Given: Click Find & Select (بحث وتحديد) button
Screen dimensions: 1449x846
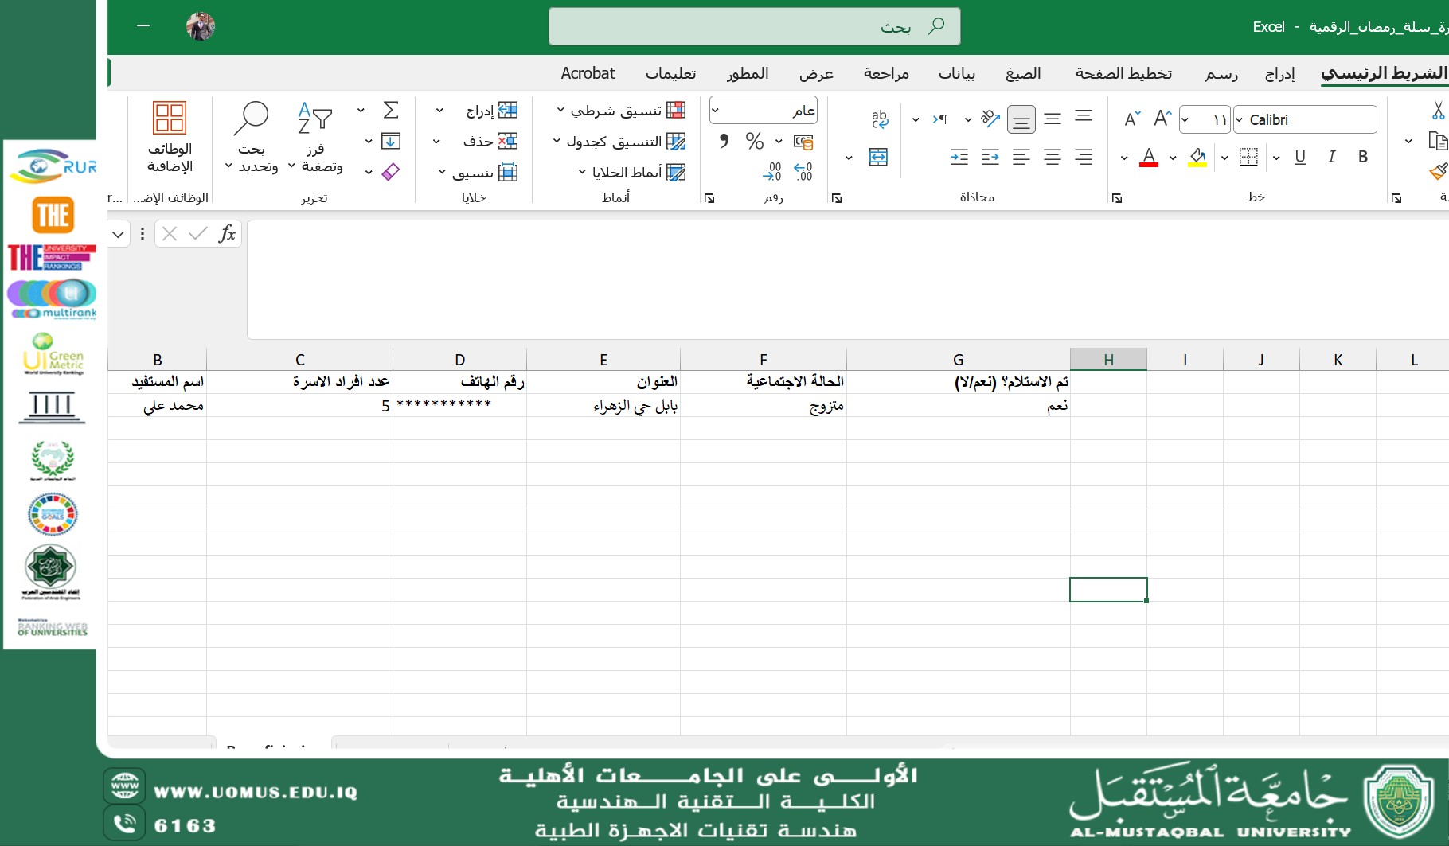Looking at the screenshot, I should [x=252, y=137].
